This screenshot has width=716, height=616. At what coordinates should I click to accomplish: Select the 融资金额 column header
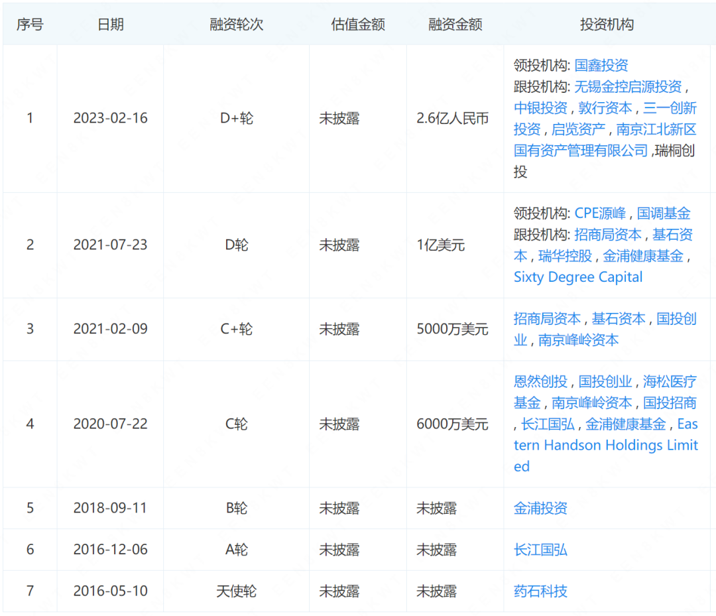pyautogui.click(x=455, y=24)
